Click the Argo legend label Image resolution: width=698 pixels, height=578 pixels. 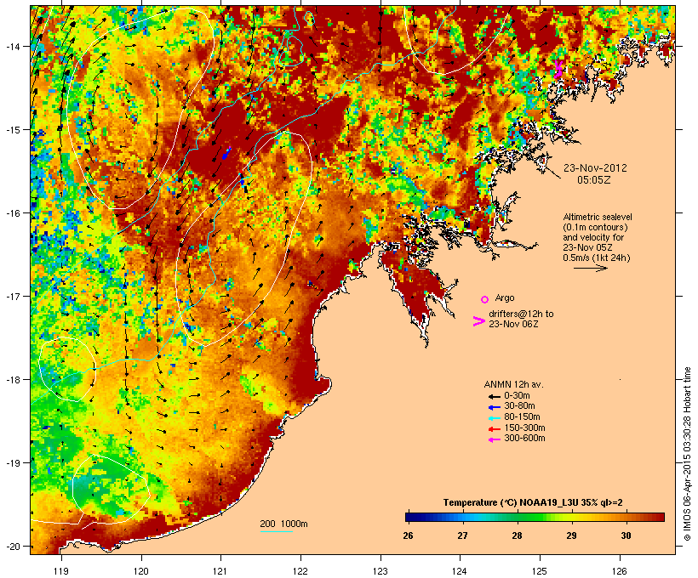coord(505,297)
